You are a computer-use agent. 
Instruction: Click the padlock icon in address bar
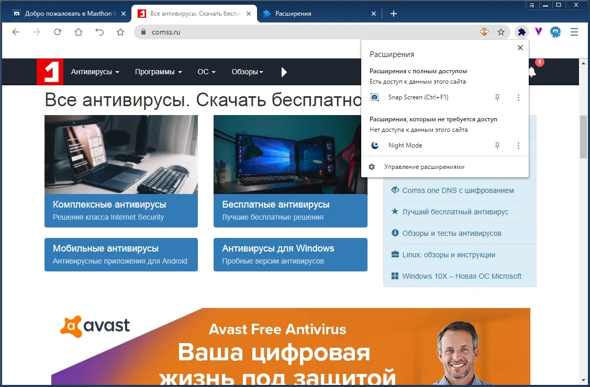point(143,32)
